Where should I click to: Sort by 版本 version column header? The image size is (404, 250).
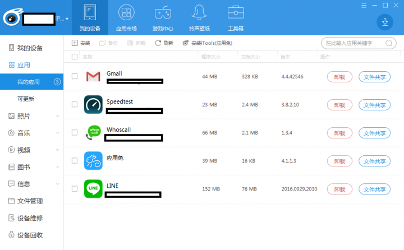(285, 57)
